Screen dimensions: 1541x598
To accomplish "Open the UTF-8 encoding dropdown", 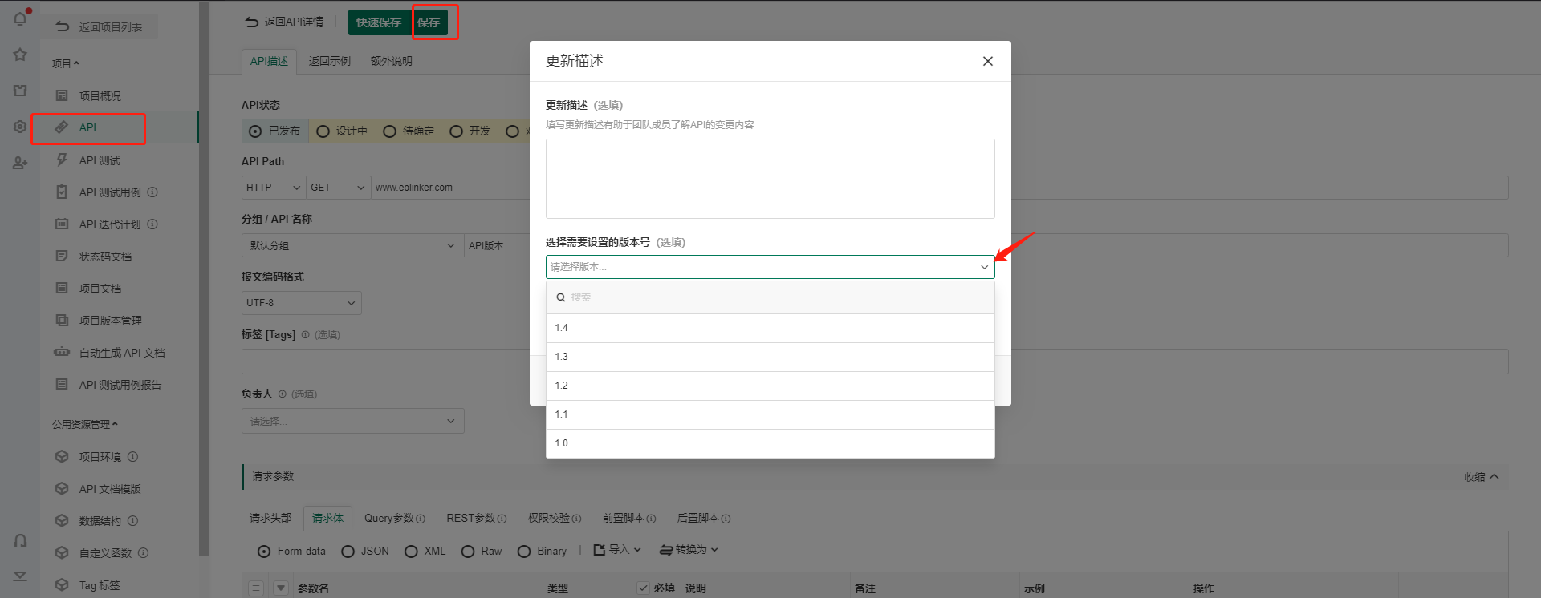I will 302,303.
